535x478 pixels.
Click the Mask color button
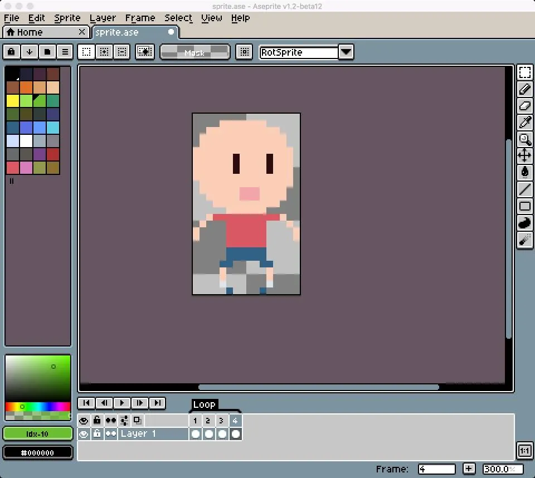195,52
